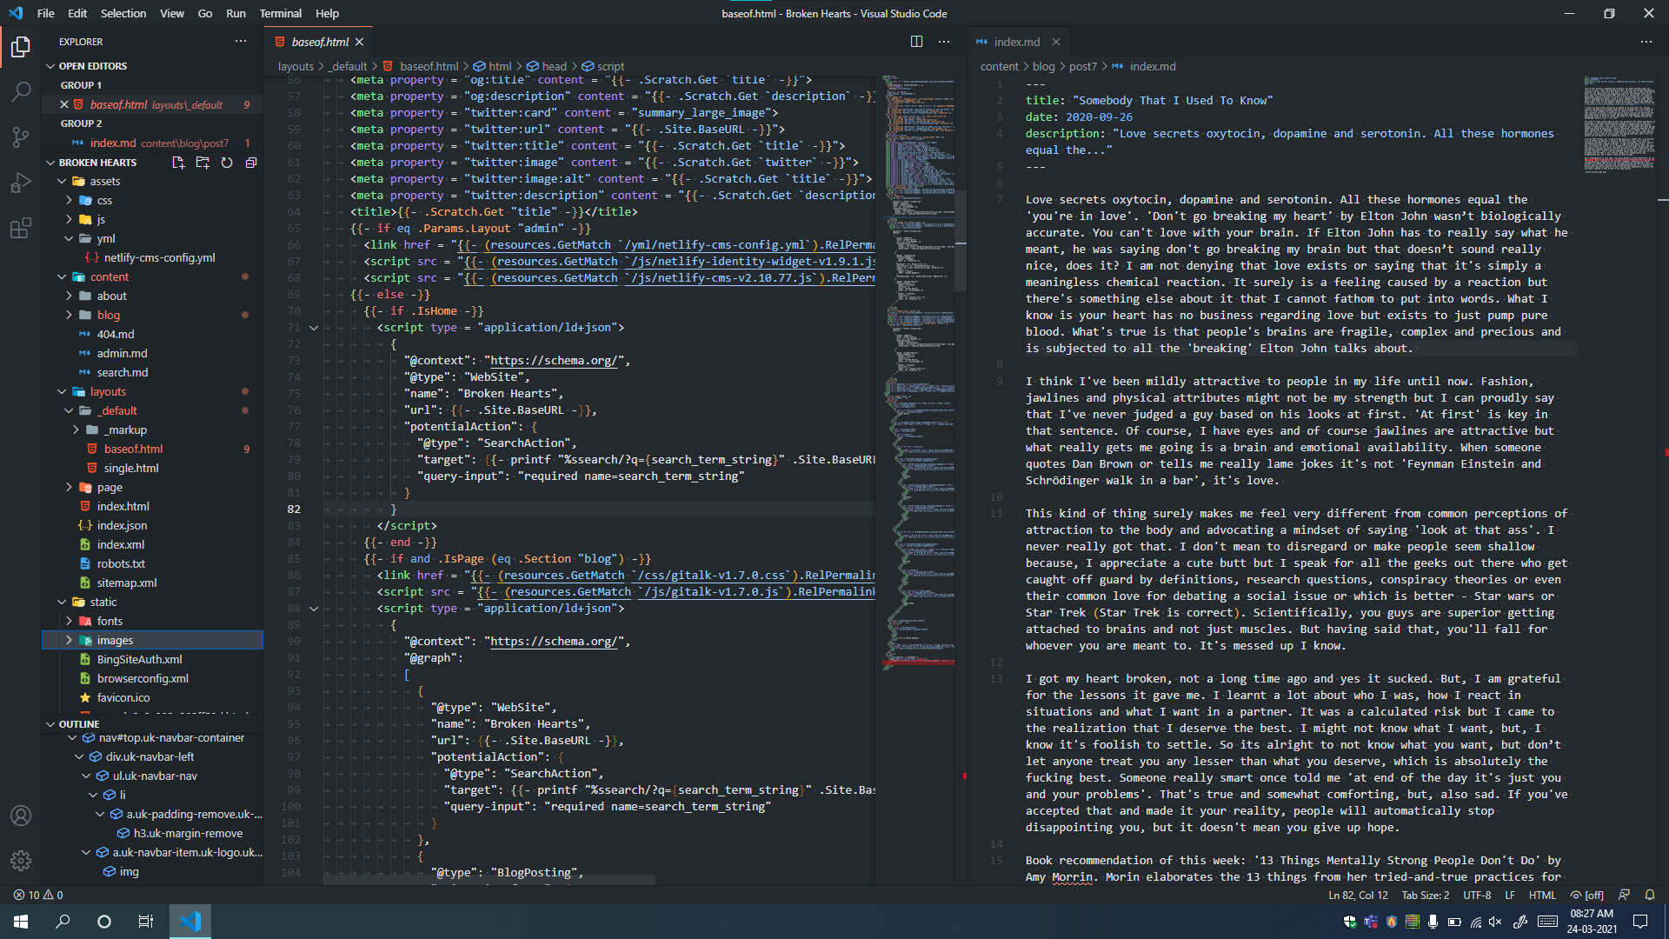The height and width of the screenshot is (939, 1669).
Task: Change Tab Size: 2 setting
Action: tap(1426, 895)
